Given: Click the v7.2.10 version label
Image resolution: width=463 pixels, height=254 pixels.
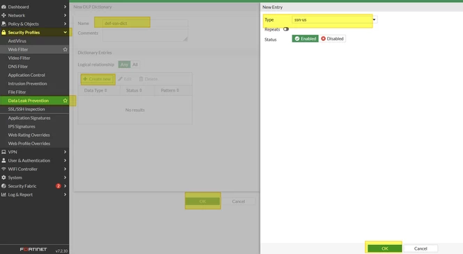Looking at the screenshot, I should pos(61,251).
